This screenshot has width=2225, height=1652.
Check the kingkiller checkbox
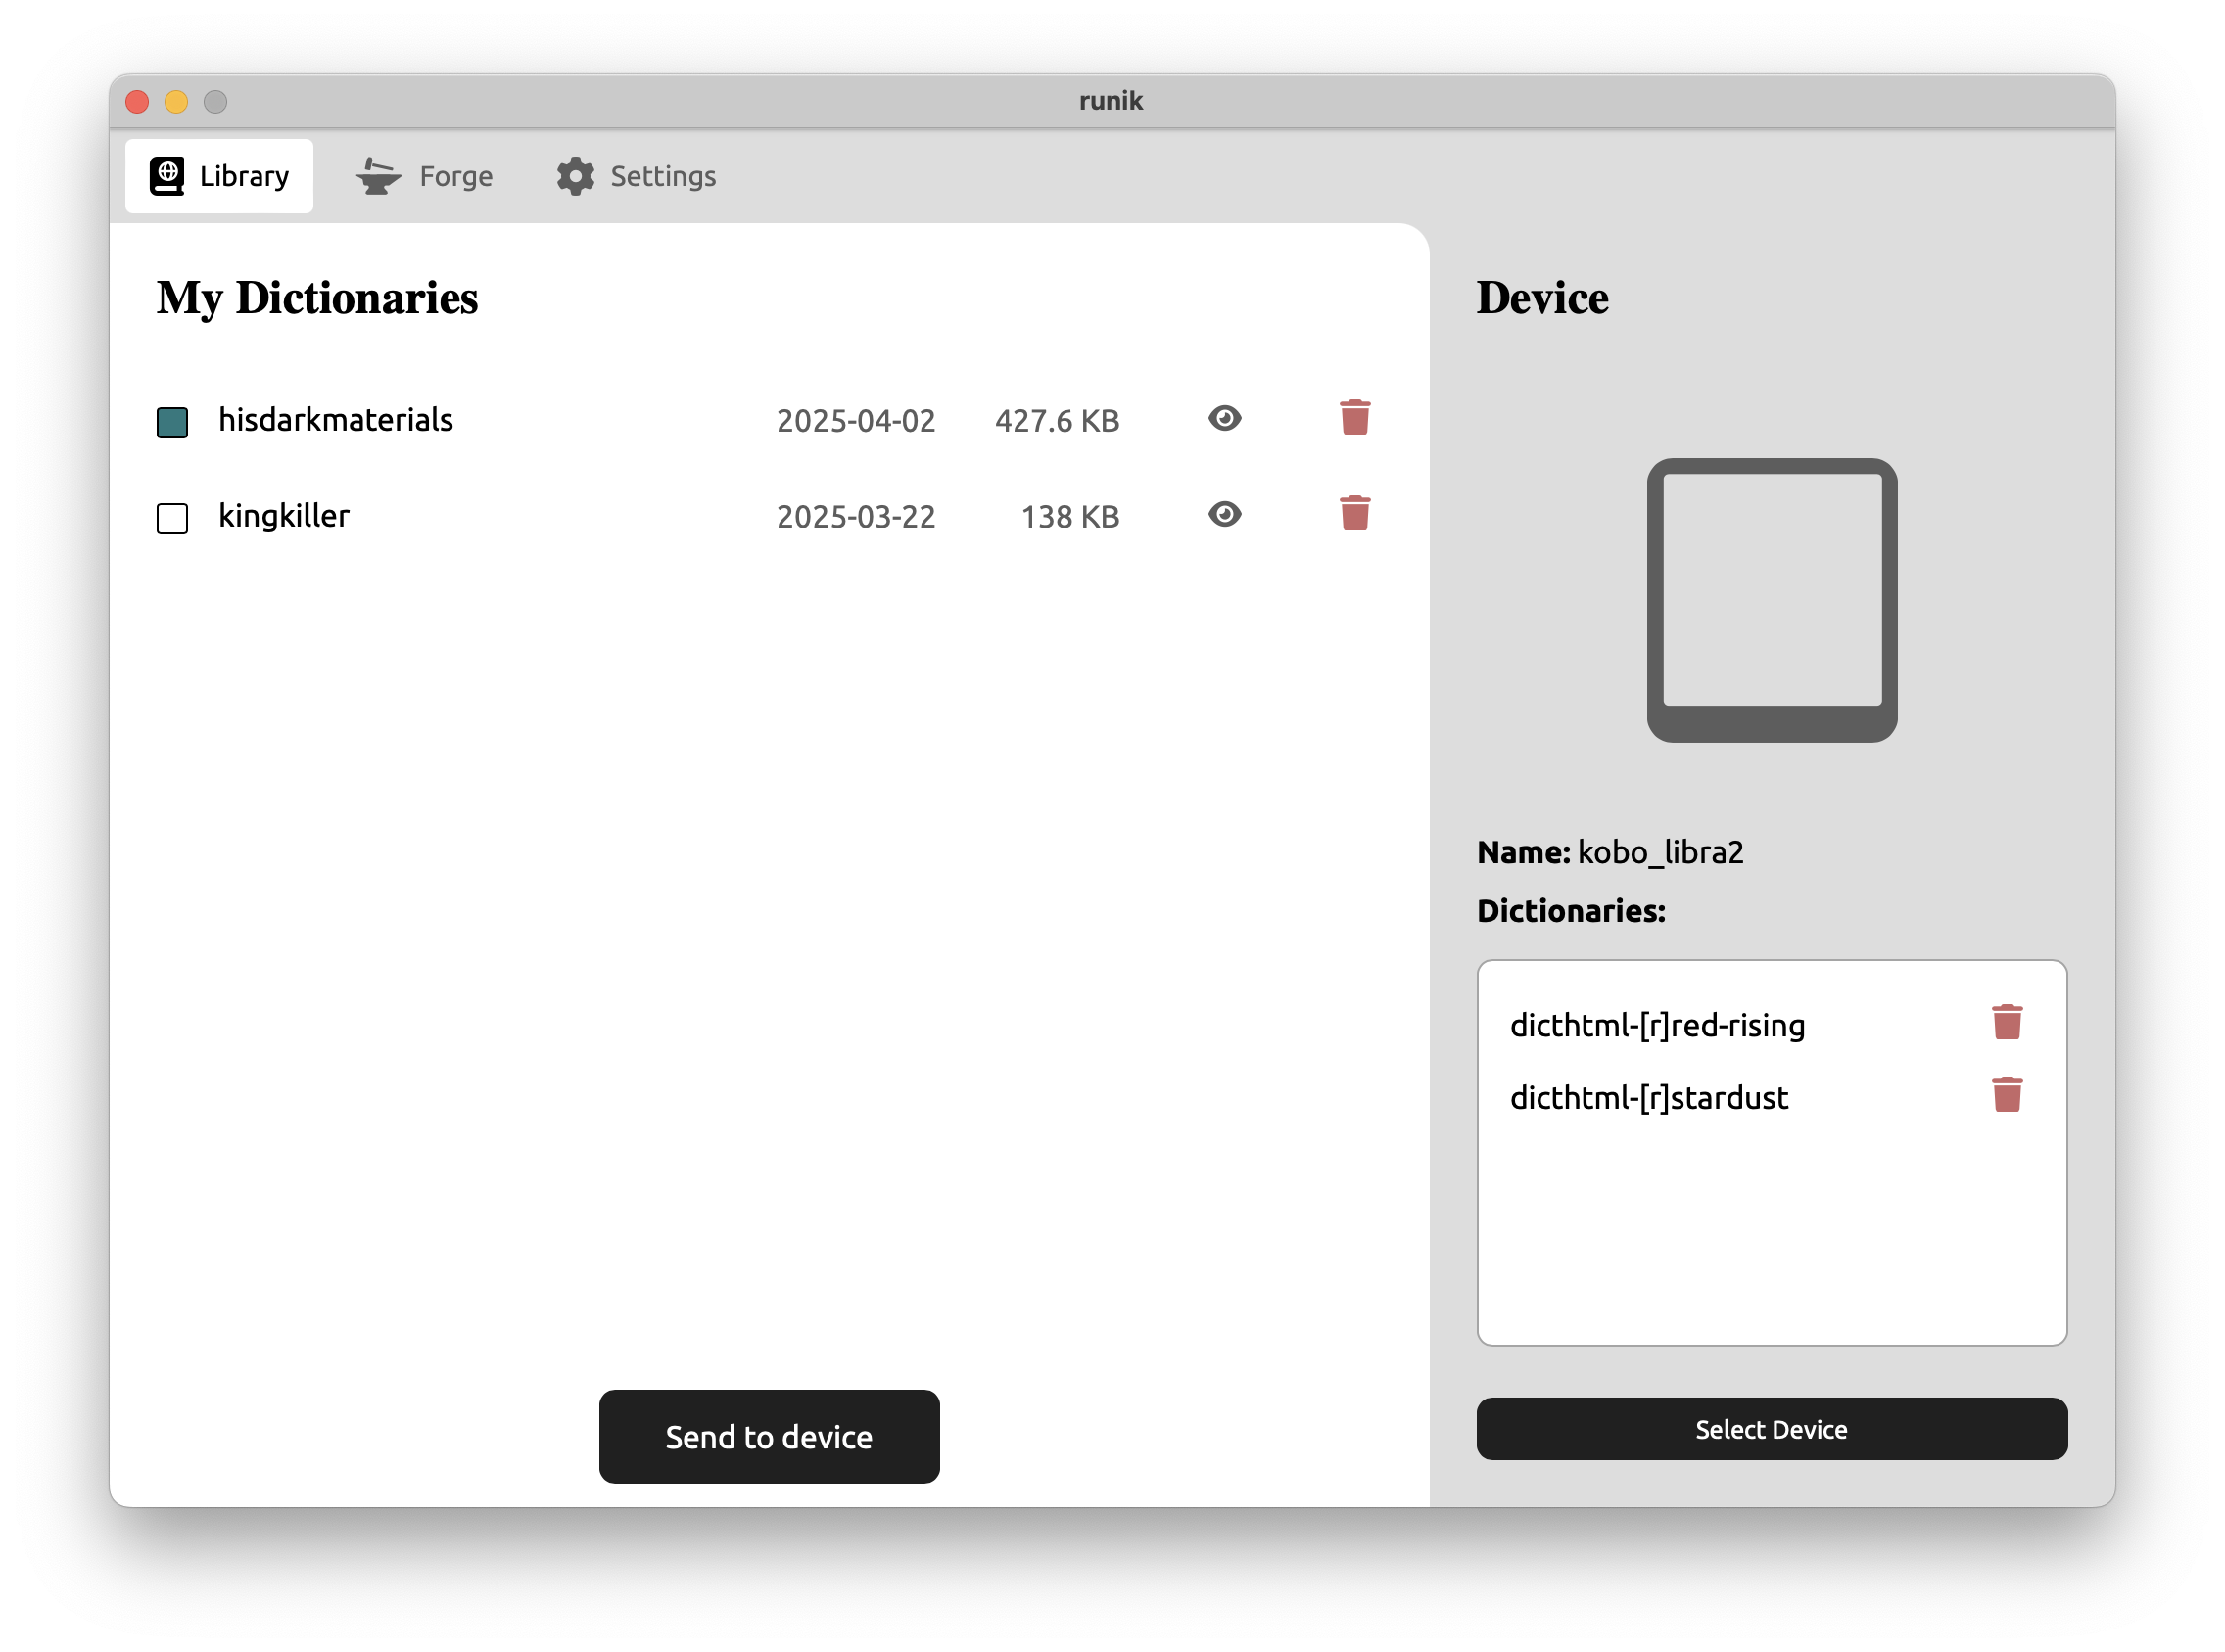tap(172, 518)
